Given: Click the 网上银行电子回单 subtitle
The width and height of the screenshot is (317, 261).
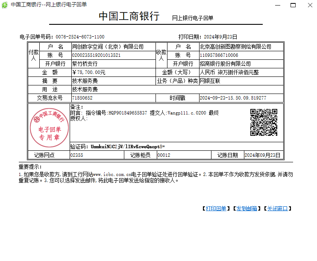Looking at the screenshot, I should pyautogui.click(x=193, y=18).
